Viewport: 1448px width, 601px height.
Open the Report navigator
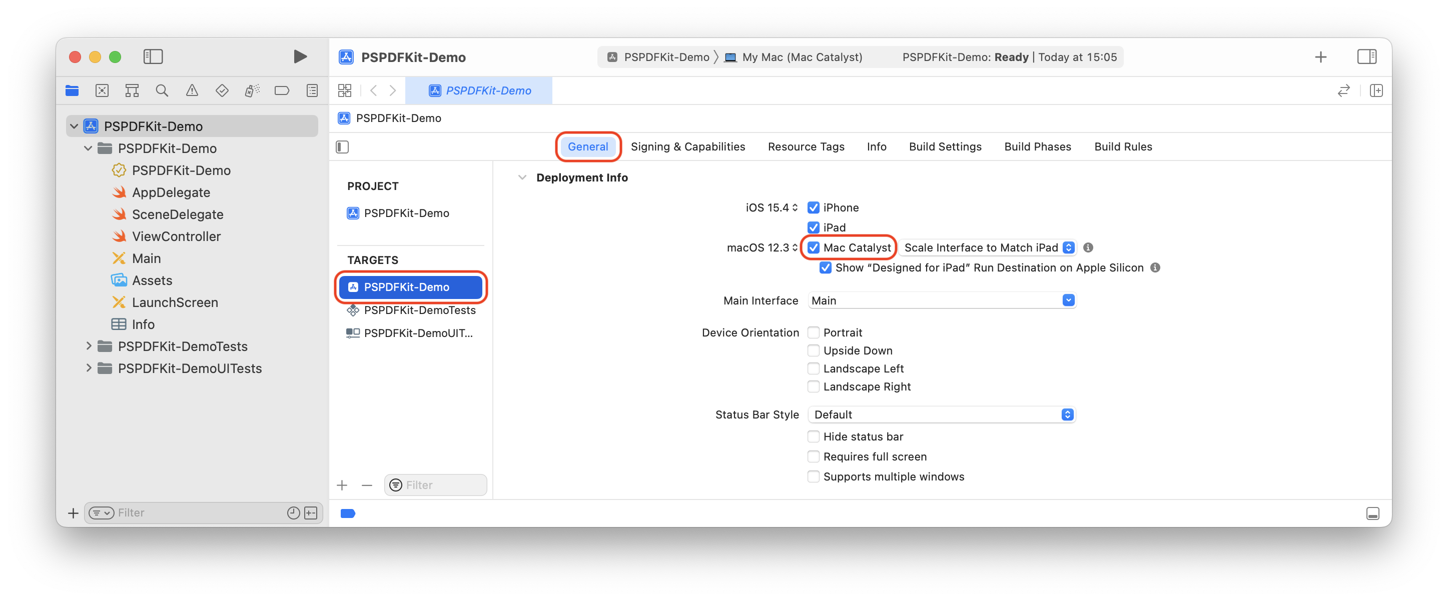pyautogui.click(x=312, y=90)
